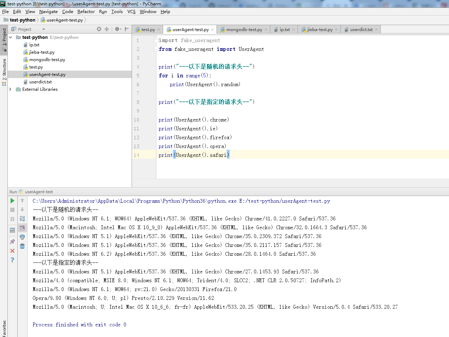The height and width of the screenshot is (337, 449).
Task: Stop the running process
Action: 12,210
